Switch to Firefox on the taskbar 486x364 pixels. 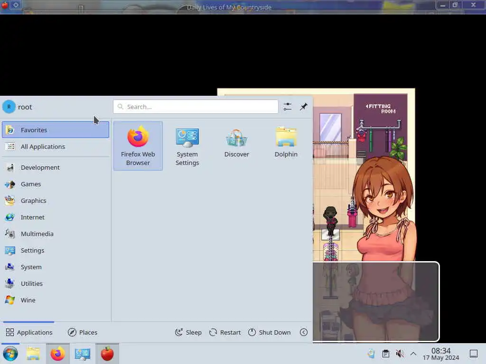point(57,354)
